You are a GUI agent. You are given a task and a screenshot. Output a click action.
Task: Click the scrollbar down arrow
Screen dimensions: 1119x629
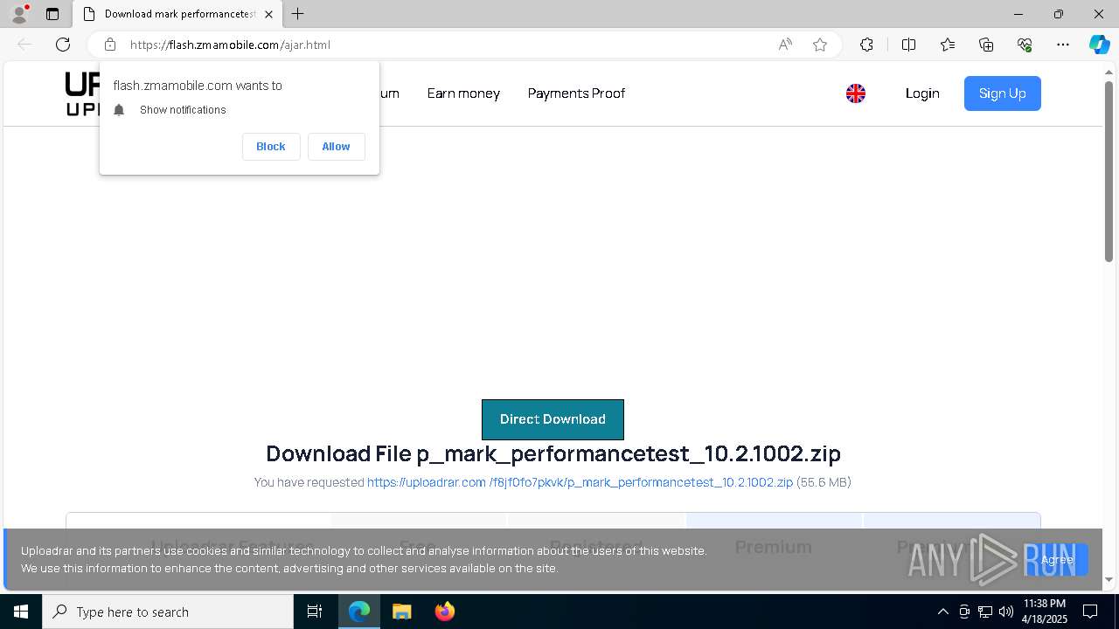tap(1109, 579)
